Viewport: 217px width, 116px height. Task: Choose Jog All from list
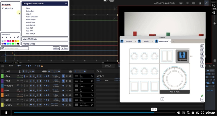(x=29, y=14)
